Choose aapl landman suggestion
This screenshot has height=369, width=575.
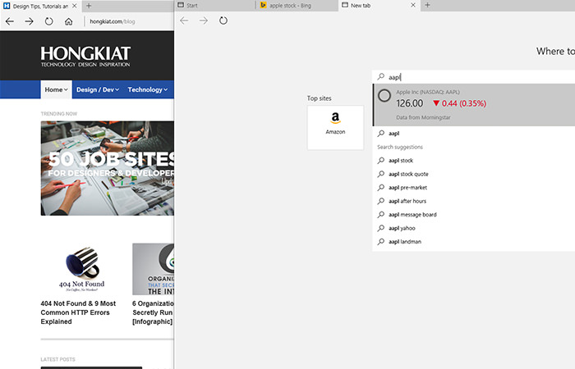474,242
